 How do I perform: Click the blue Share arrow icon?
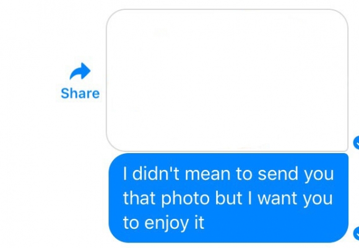click(80, 71)
